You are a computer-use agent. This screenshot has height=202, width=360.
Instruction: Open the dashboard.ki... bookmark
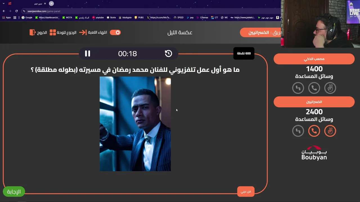47,17
